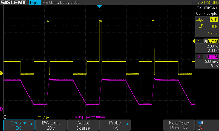Viewport: 219px width, 131px height.
Task: Click the SIGLENT logo
Action: (x=13, y=2)
